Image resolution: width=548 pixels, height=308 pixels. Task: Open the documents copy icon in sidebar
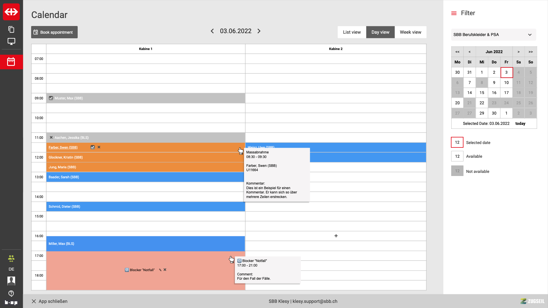[x=11, y=29]
